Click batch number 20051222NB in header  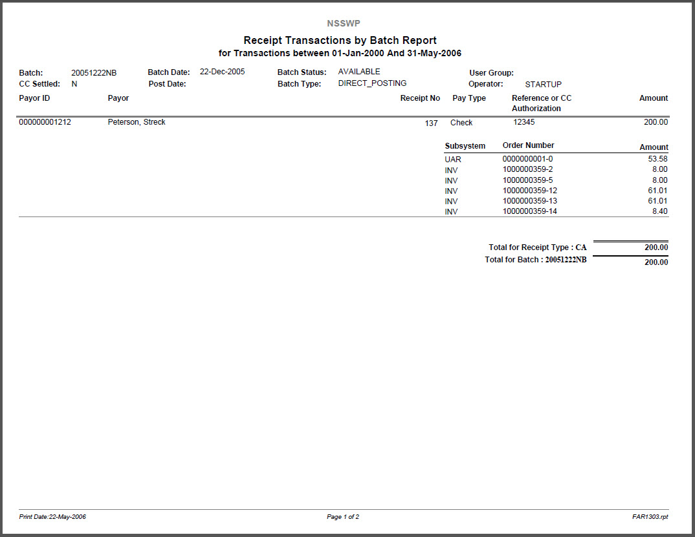(x=94, y=73)
